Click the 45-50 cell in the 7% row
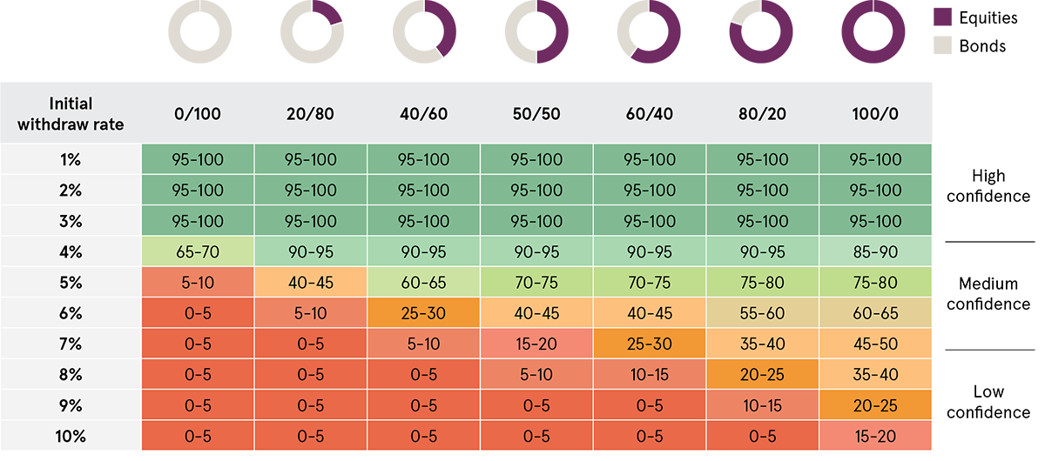The width and height of the screenshot is (1045, 461). [875, 344]
